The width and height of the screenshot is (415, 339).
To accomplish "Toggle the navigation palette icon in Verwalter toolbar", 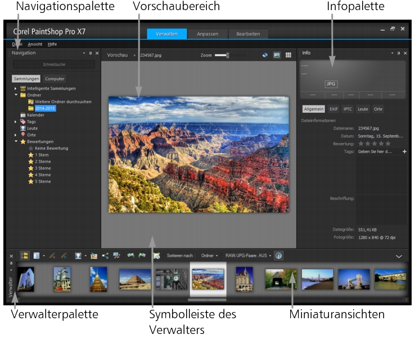I will pyautogui.click(x=25, y=255).
